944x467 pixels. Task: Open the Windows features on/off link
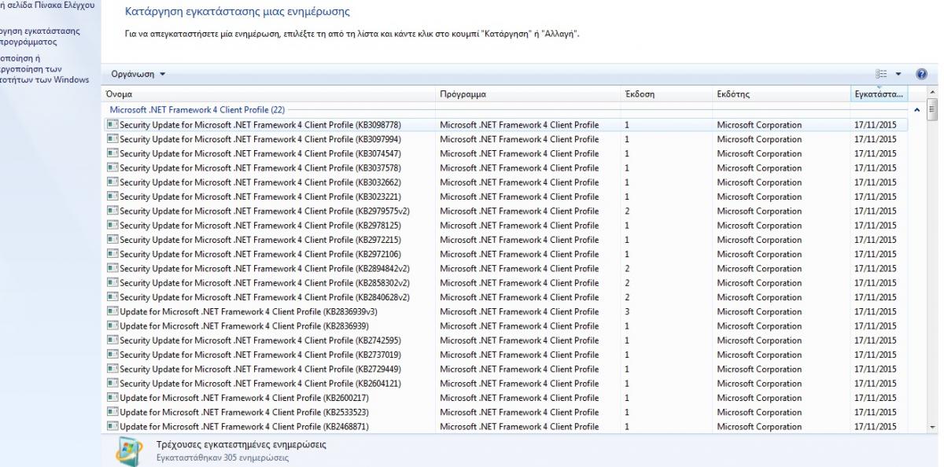tap(44, 68)
